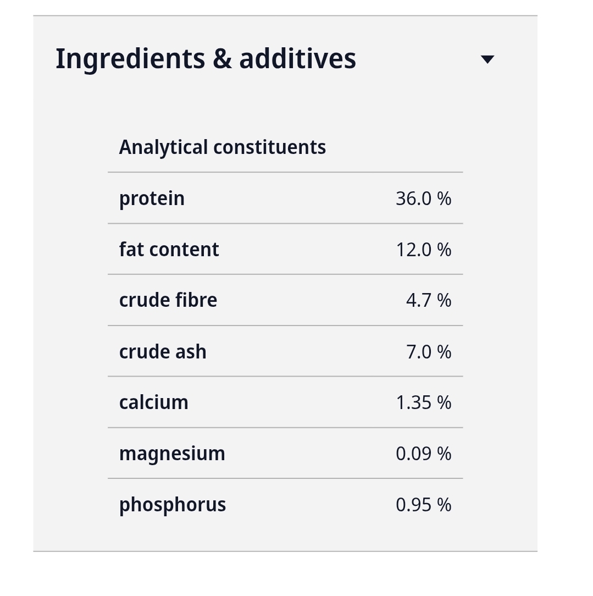This screenshot has height=596, width=593.
Task: Select the fat content row label
Action: [x=169, y=250]
